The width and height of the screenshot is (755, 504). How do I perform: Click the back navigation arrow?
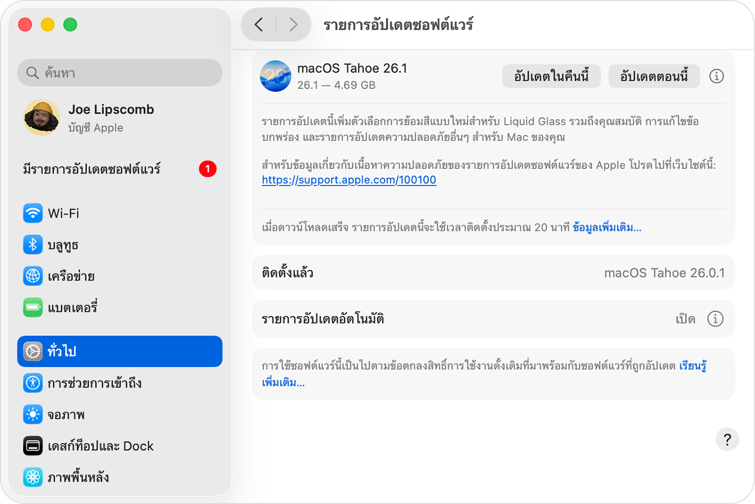point(259,24)
